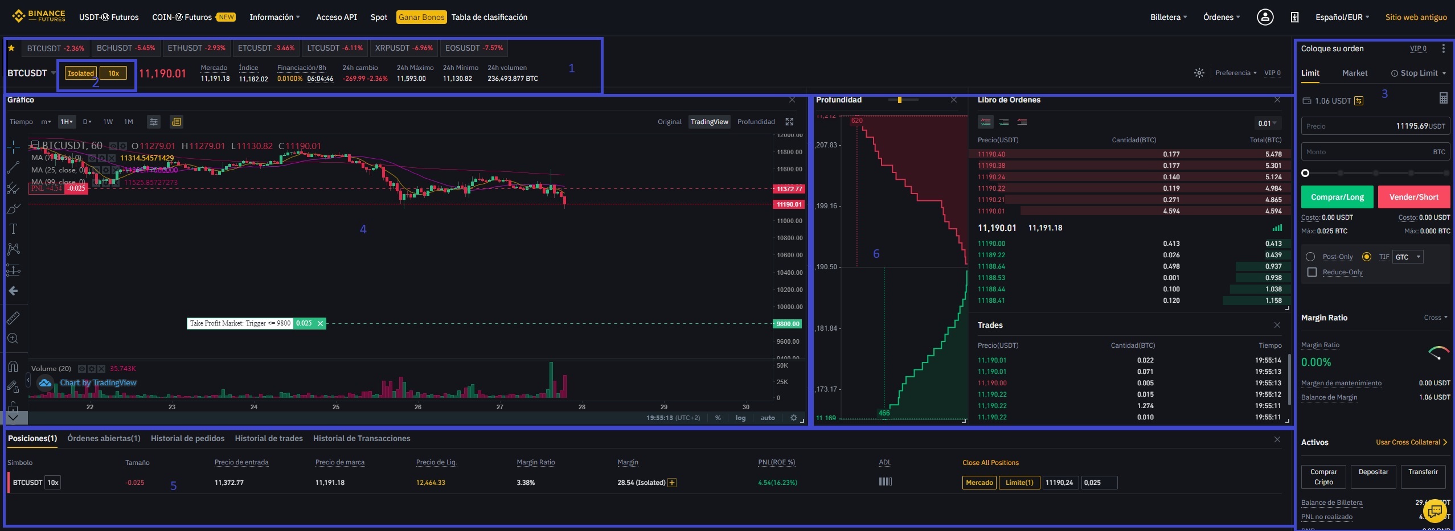
Task: Click the favorites star icon
Action: point(11,48)
